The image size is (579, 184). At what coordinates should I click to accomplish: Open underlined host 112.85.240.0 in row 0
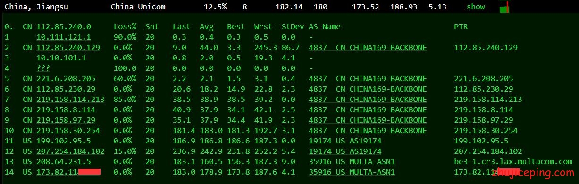tap(64, 27)
